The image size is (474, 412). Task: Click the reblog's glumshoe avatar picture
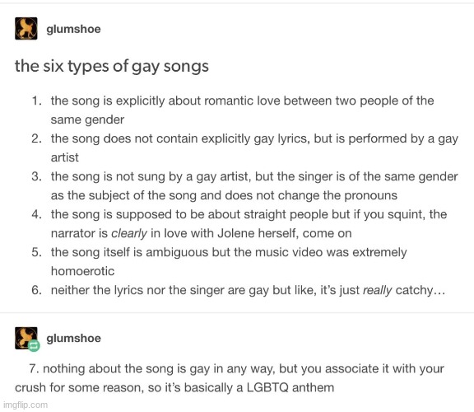click(26, 338)
